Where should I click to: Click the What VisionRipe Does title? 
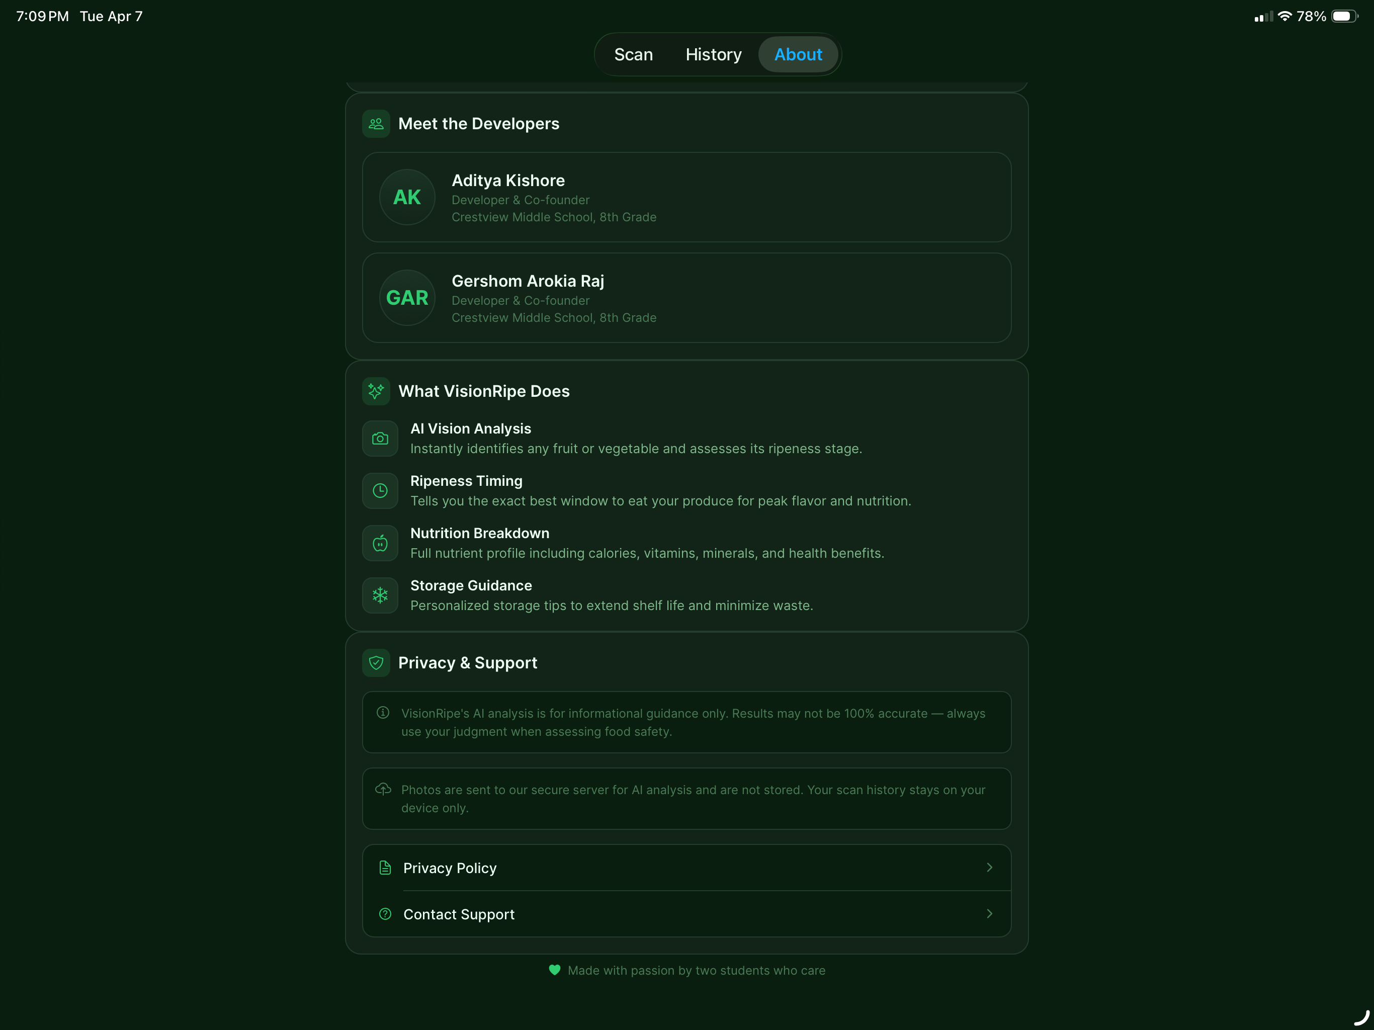click(x=484, y=391)
